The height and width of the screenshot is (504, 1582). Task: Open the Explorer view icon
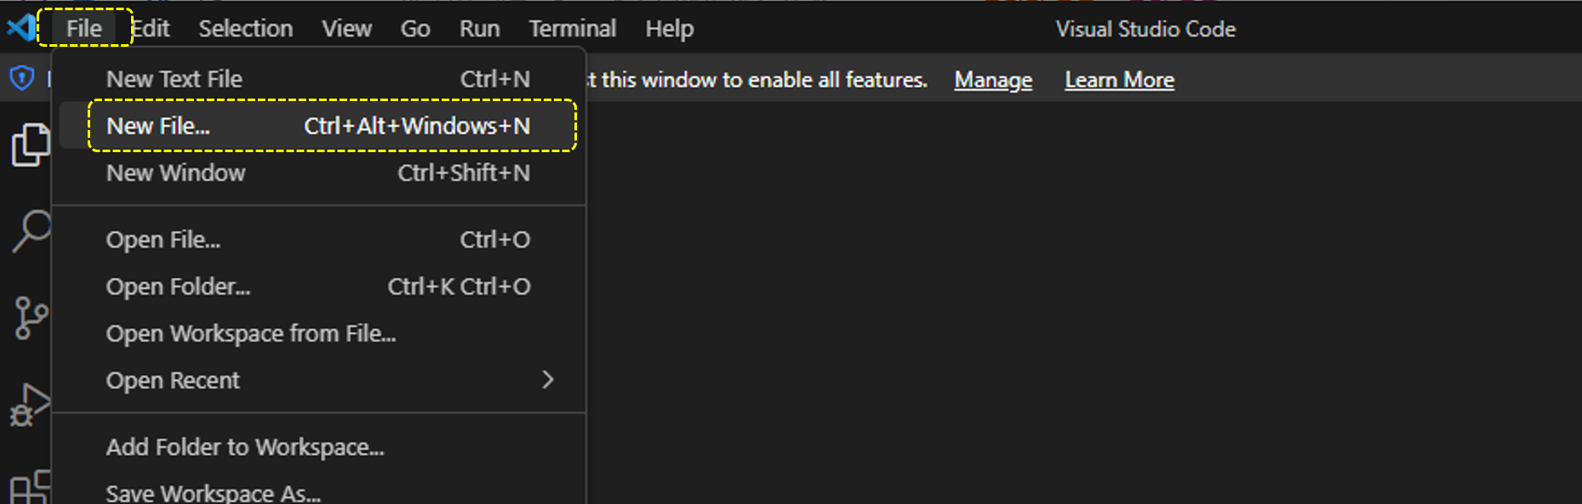31,143
